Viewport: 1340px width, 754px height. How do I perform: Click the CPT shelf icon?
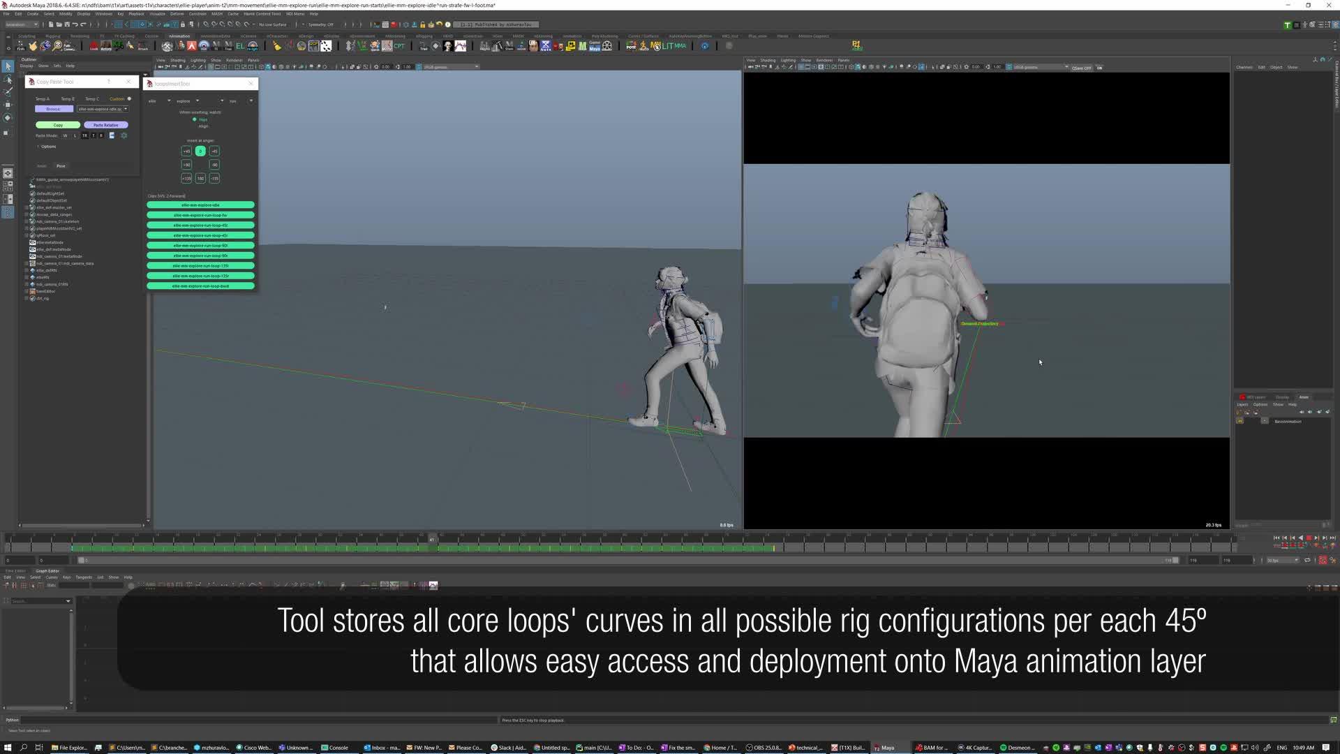click(399, 46)
